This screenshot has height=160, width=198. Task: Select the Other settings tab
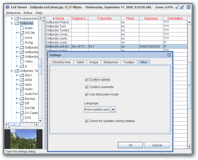coord(144,62)
